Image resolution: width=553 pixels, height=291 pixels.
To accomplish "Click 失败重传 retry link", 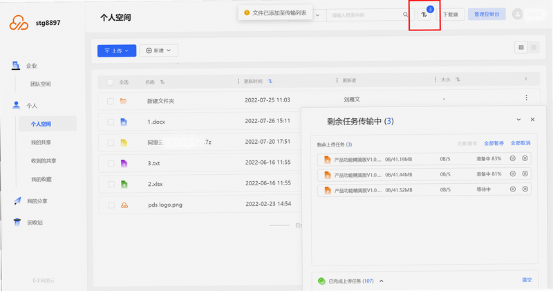I will pos(467,144).
